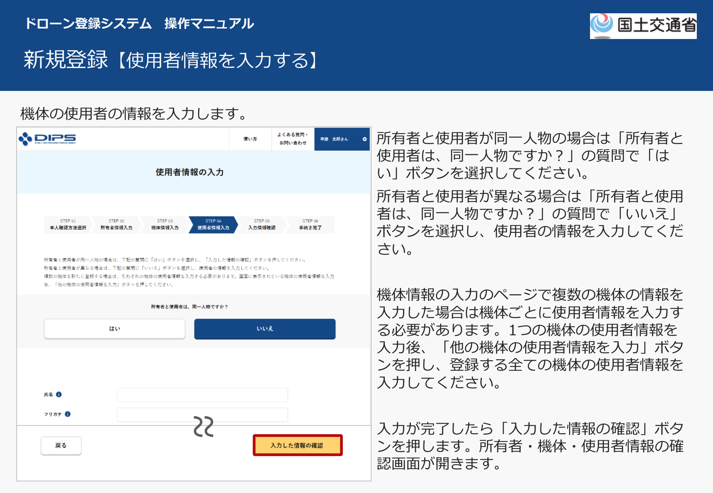This screenshot has height=493, width=713.
Task: Select STEP 03 機体情報入力
Action: point(165,225)
